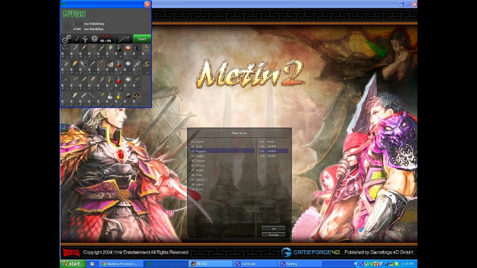Image resolution: width=477 pixels, height=268 pixels.
Task: Select server 03. Pegasus
Action: tap(222, 151)
